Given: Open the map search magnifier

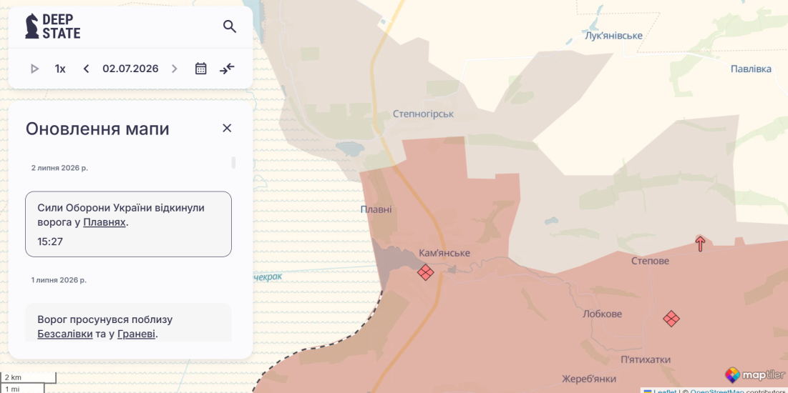Looking at the screenshot, I should (230, 26).
